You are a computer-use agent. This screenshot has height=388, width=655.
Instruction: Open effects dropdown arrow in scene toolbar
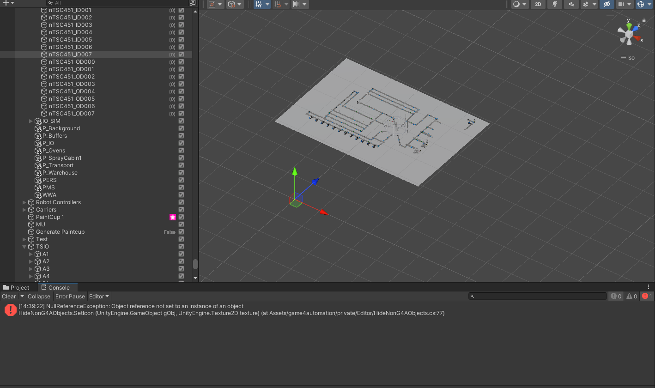tap(594, 4)
